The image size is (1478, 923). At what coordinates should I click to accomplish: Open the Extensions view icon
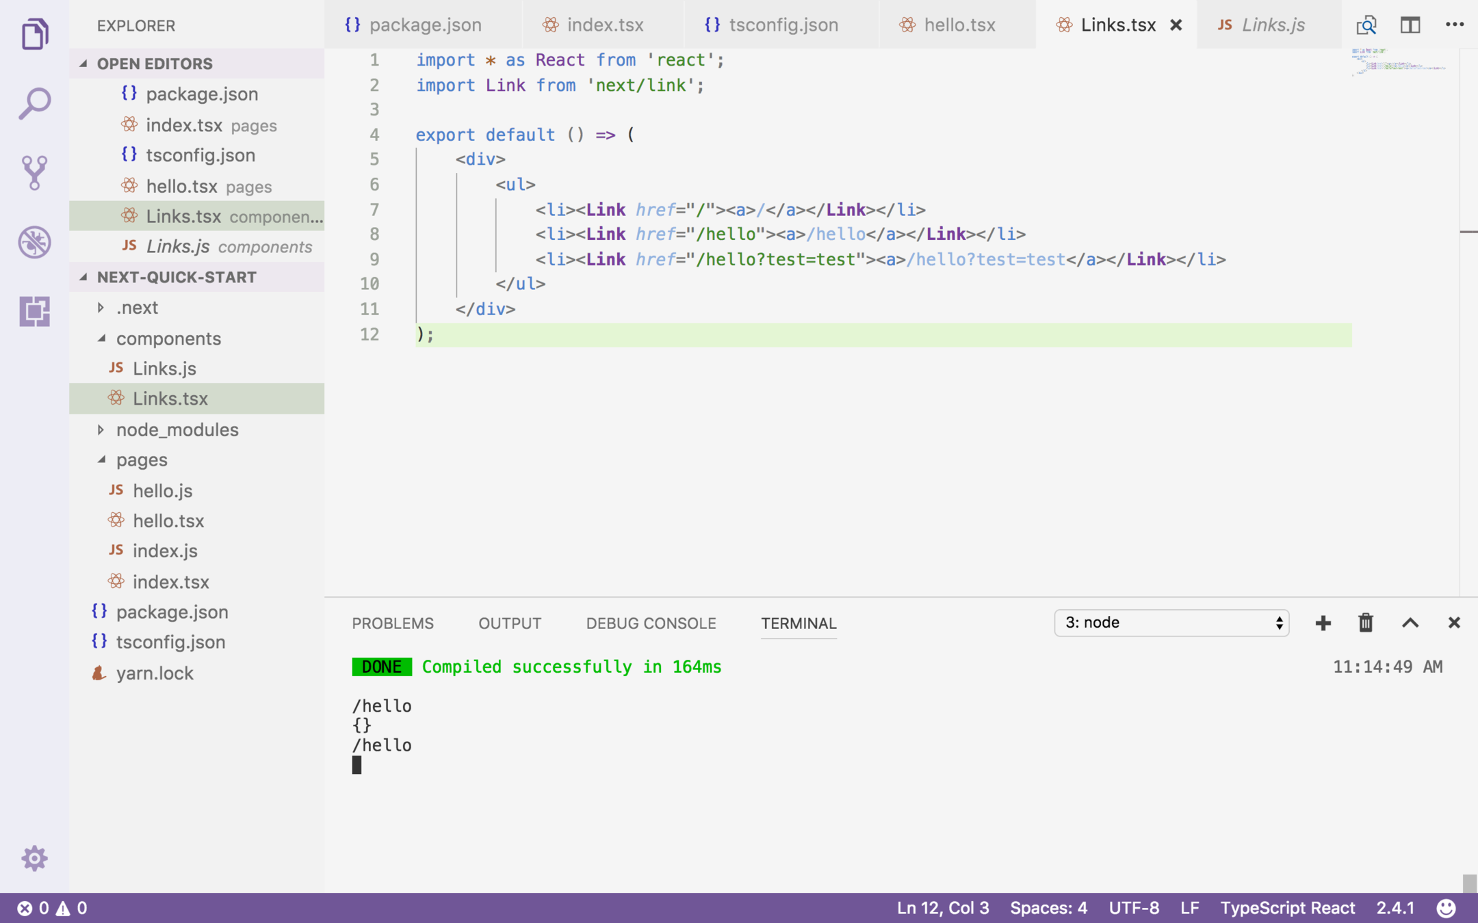tap(34, 311)
